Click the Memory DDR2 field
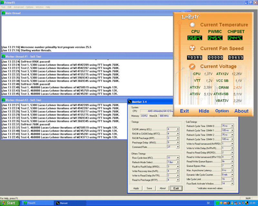Image resolution: width=258 pixels, height=206 pixels. (144, 116)
